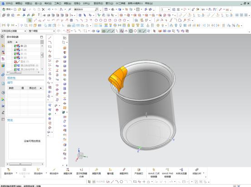Click the Save disk icon
Image resolution: width=251 pixels, height=187 pixels.
(x=24, y=10)
